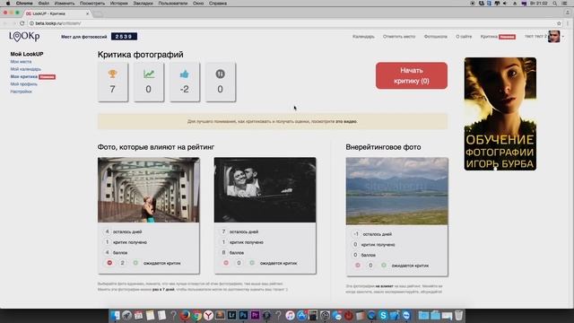Open the App Store from the dock
The height and width of the screenshot is (323, 574).
[301, 315]
